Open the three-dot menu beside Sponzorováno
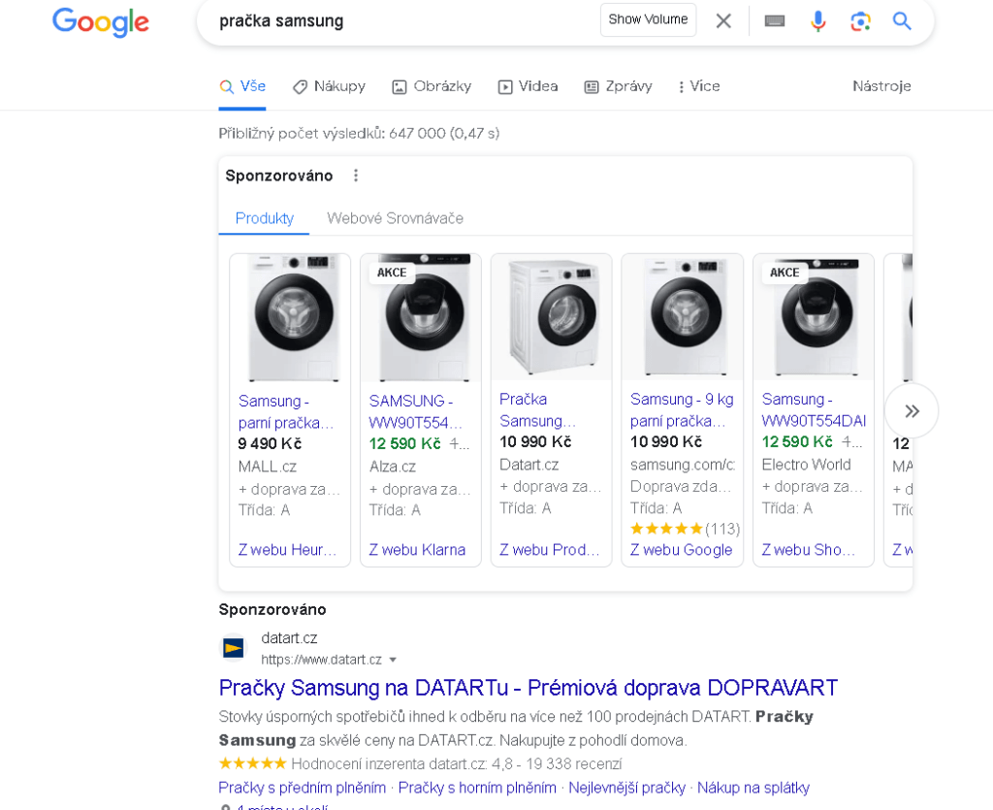This screenshot has width=993, height=810. click(x=356, y=176)
